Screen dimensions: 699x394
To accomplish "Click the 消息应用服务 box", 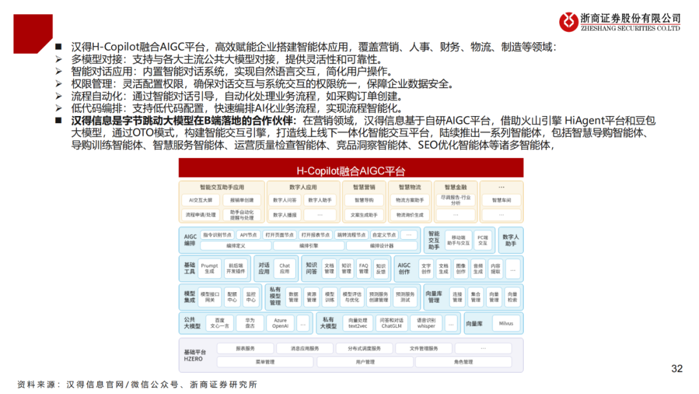I will (305, 349).
